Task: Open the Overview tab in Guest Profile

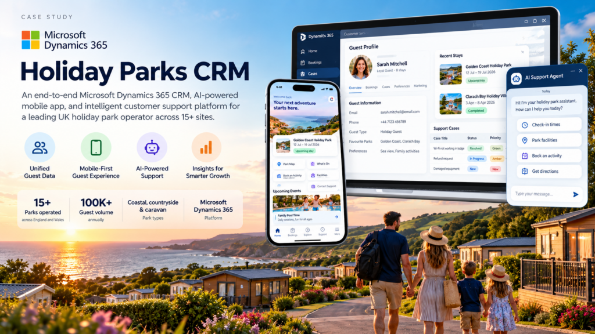Action: click(x=355, y=88)
